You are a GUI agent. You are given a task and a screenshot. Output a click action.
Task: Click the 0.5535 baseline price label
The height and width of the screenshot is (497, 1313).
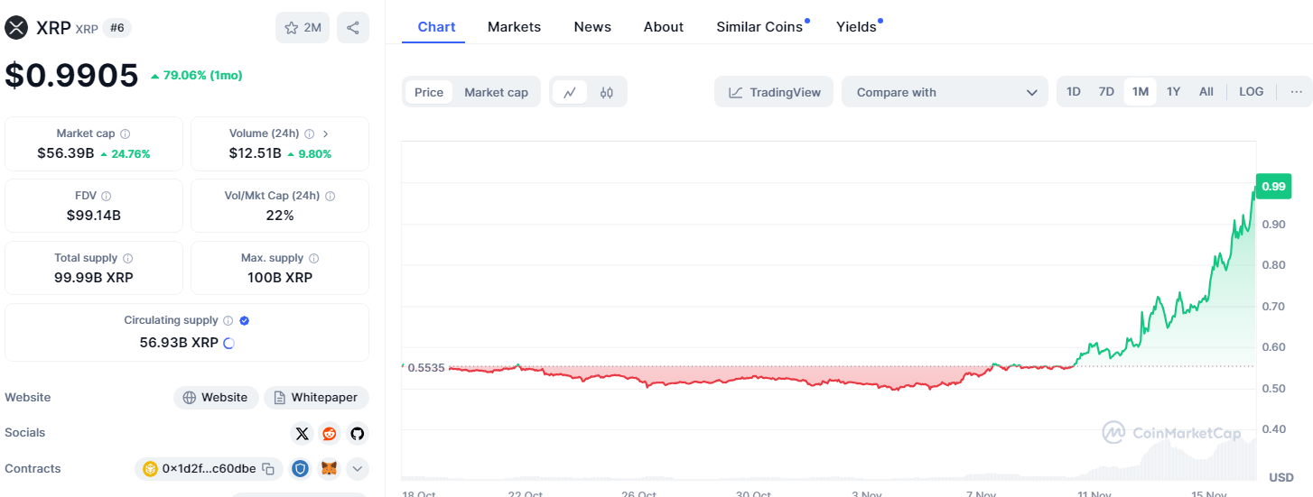tap(426, 368)
